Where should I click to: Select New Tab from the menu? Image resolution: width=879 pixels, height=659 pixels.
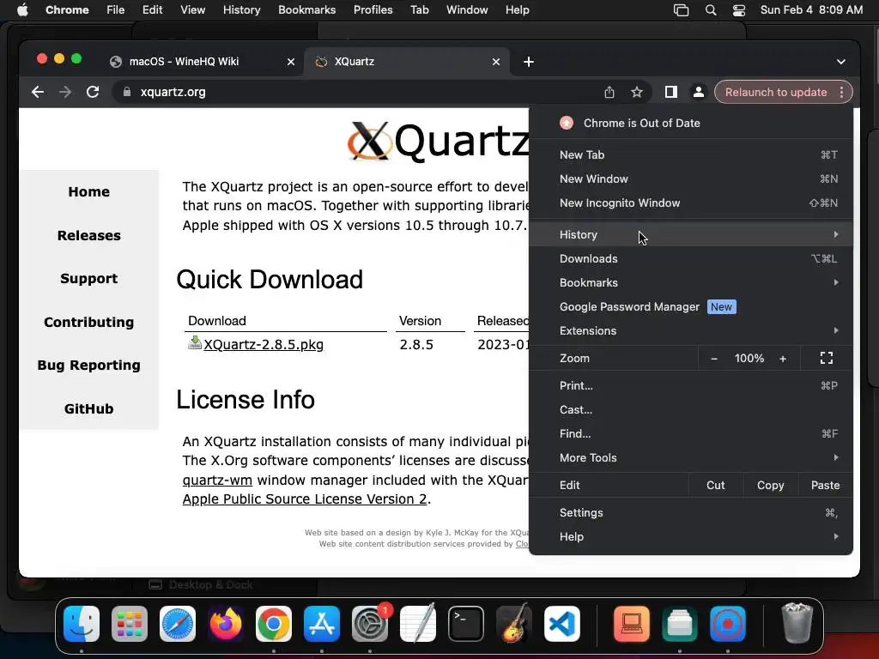tap(691, 154)
